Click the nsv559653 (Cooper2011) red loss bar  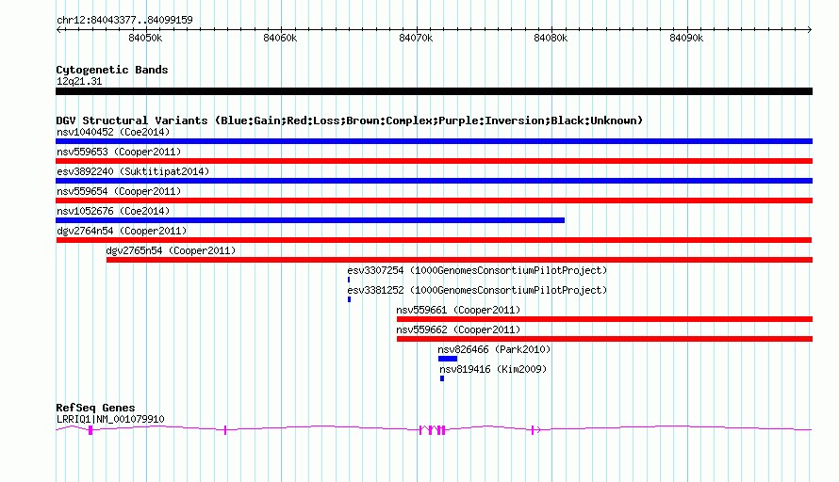point(434,161)
